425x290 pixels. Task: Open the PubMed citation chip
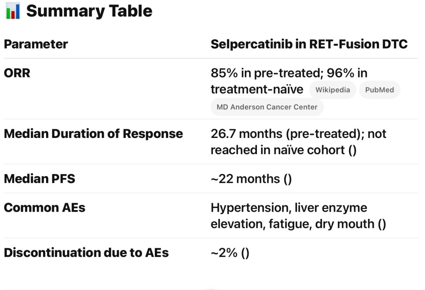tap(379, 90)
